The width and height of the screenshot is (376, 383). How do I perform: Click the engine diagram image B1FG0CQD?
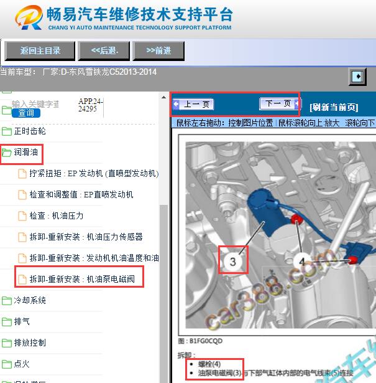280,235
